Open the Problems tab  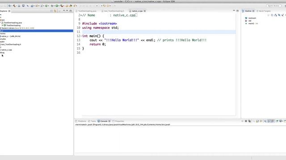82,121
